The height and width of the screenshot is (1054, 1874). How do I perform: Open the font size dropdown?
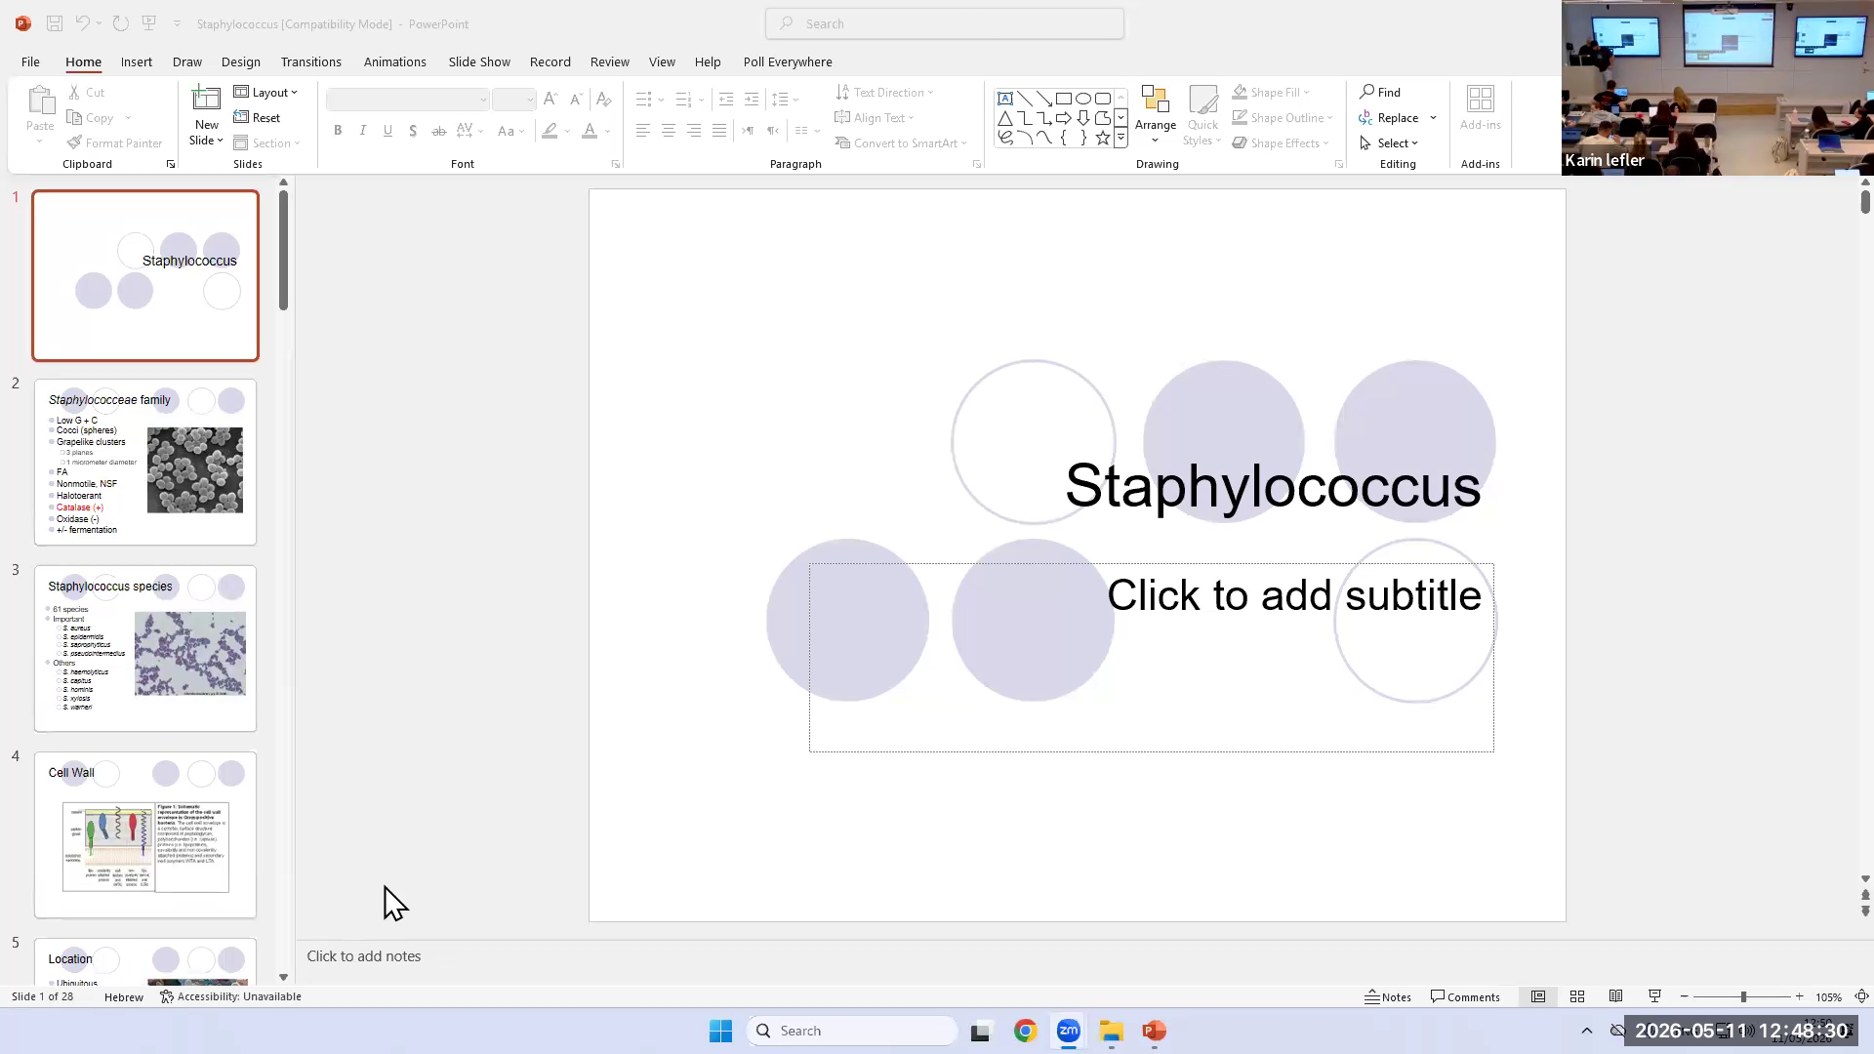coord(530,100)
